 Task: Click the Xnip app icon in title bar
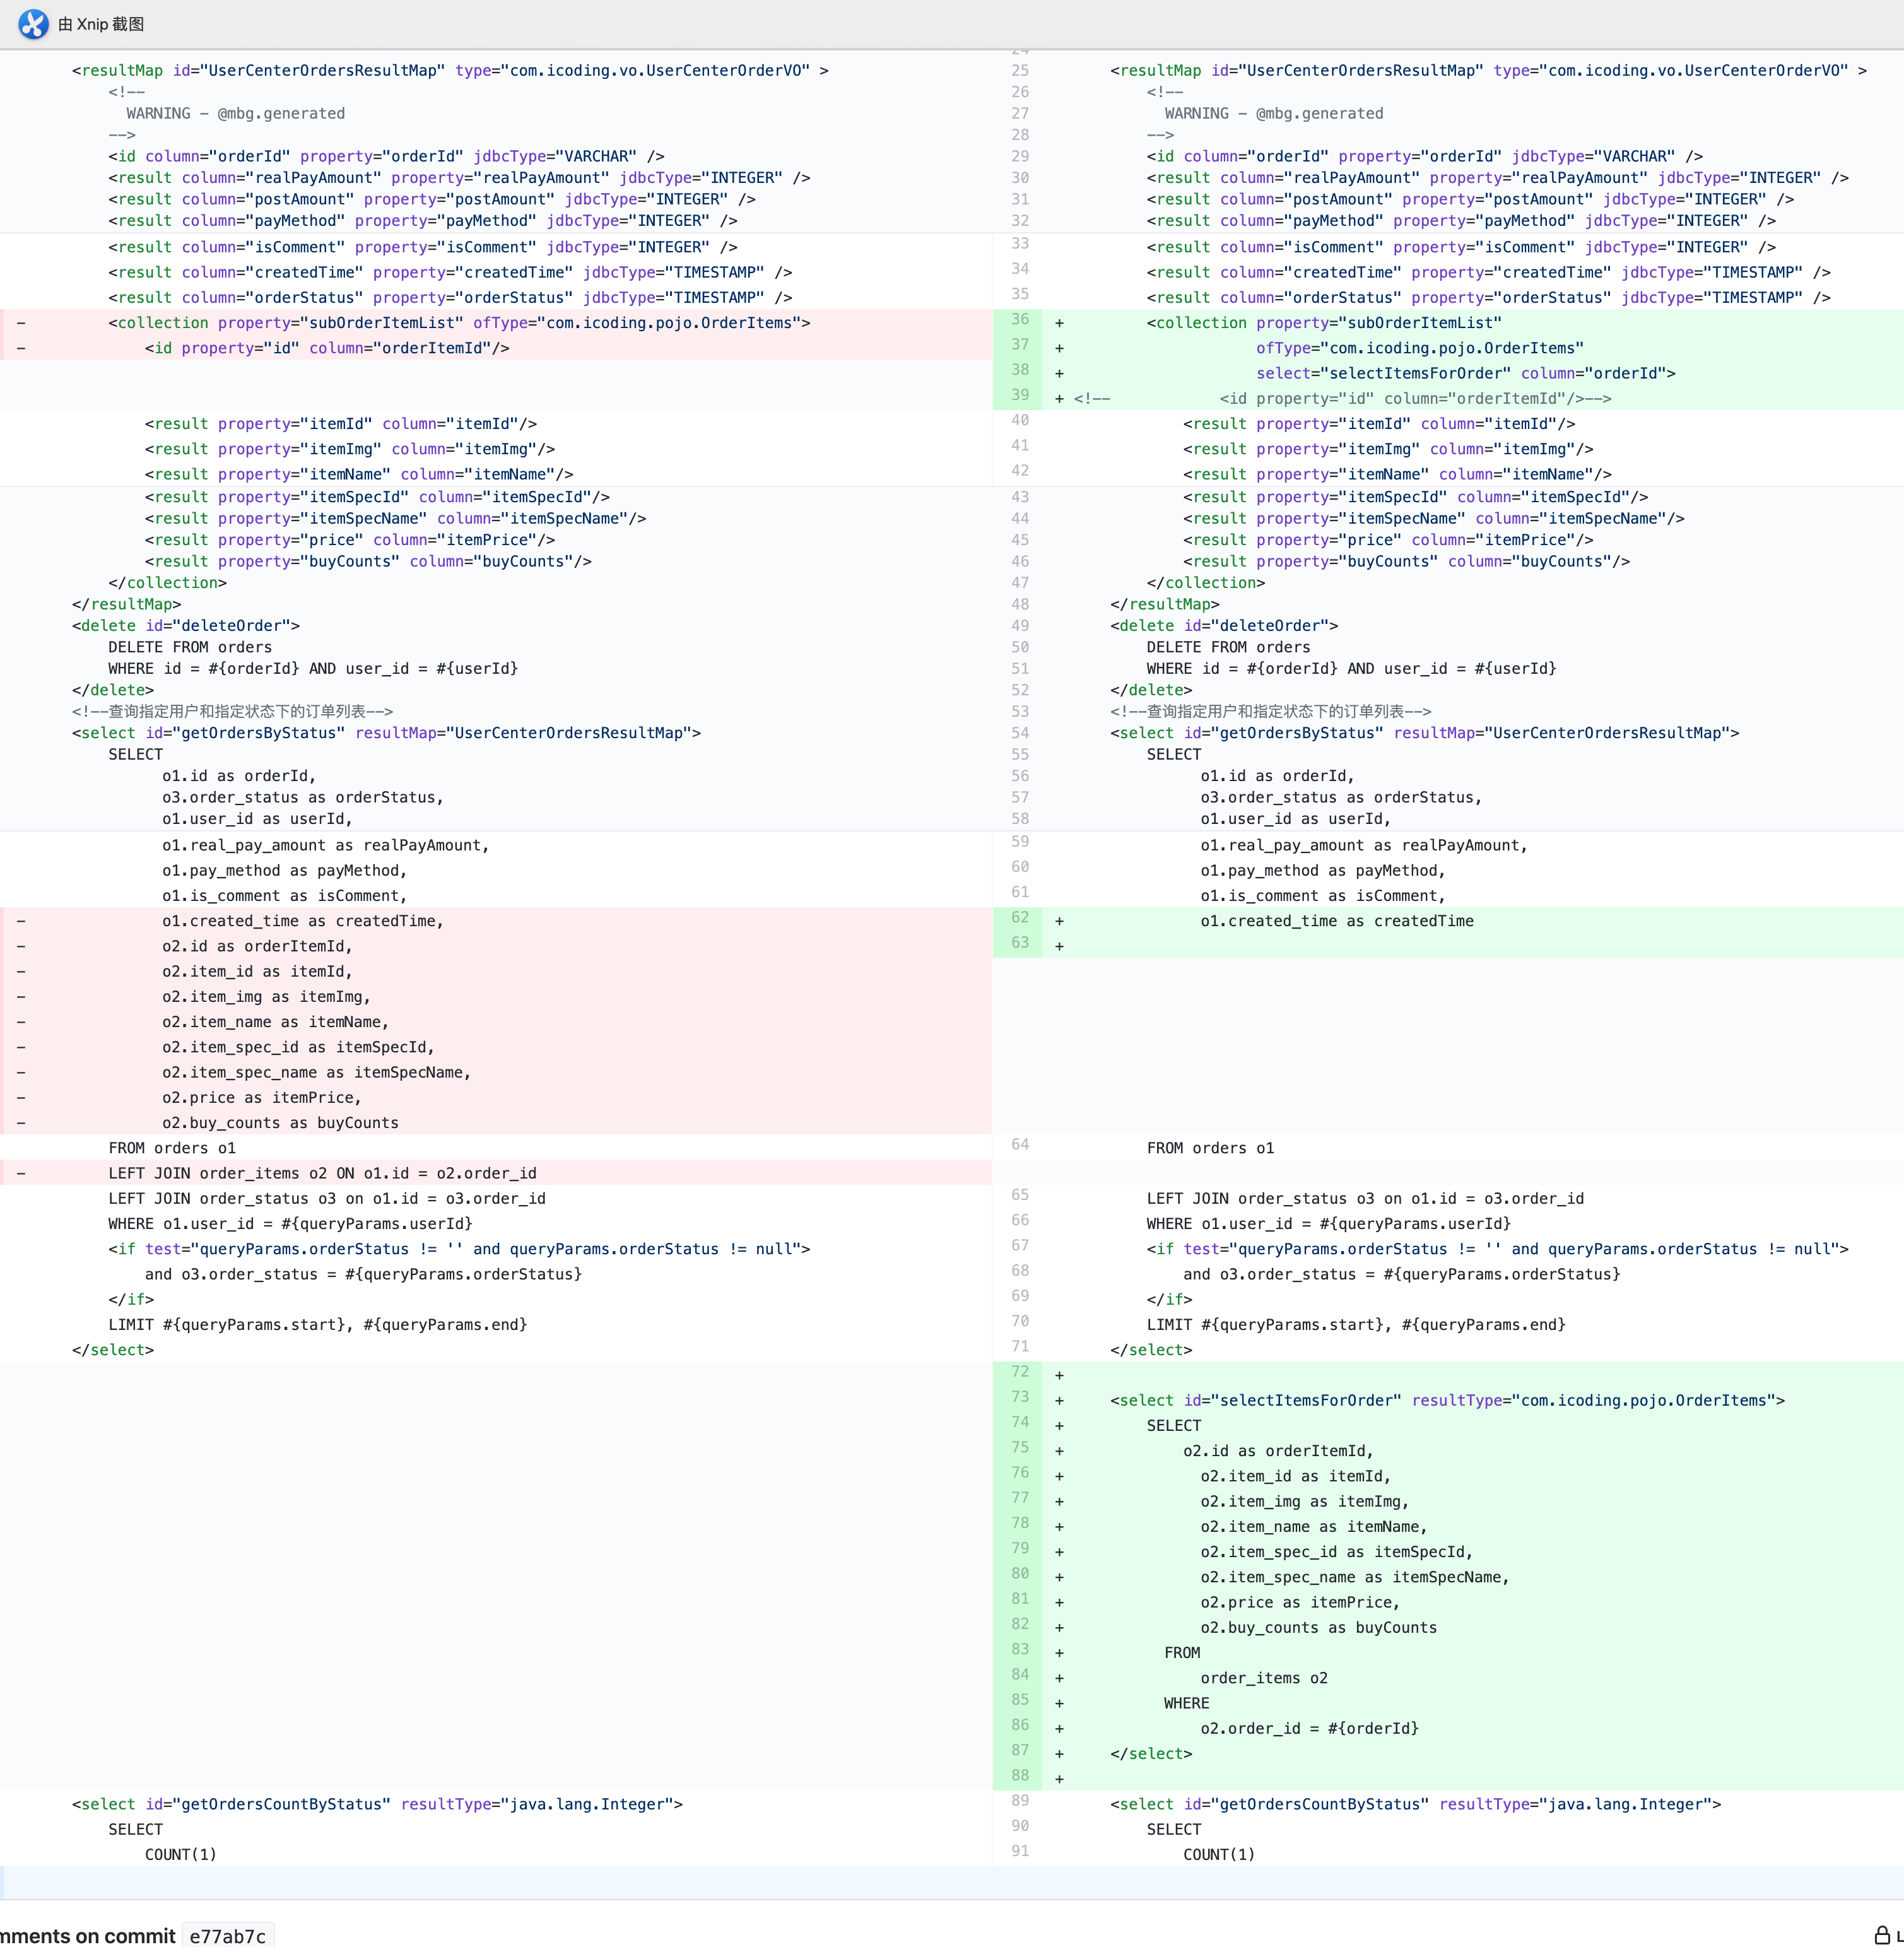point(33,24)
